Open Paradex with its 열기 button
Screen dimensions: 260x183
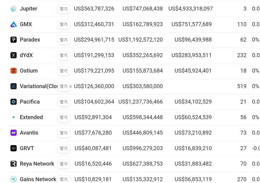point(64,40)
